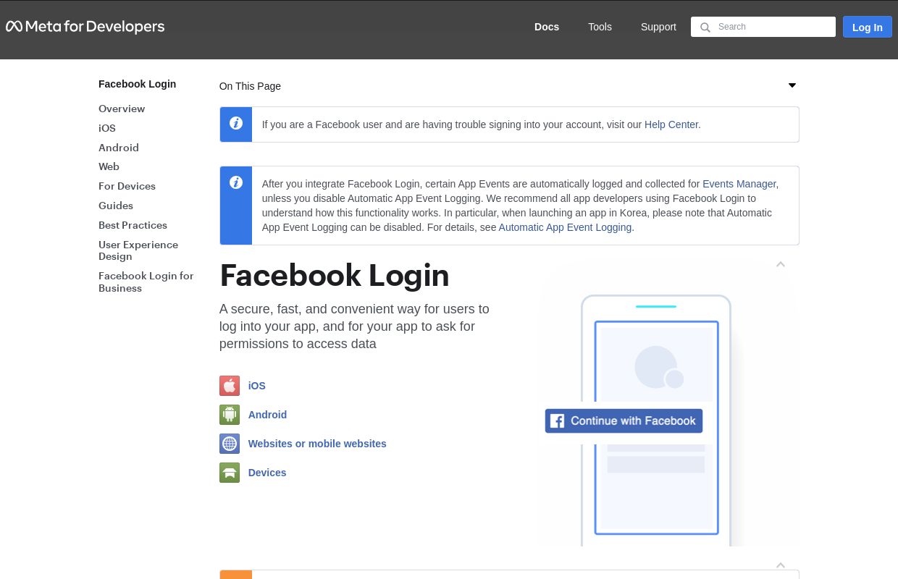Screen dimensions: 898x579
Task: Click the Meta for Developers logo
Action: tap(85, 26)
